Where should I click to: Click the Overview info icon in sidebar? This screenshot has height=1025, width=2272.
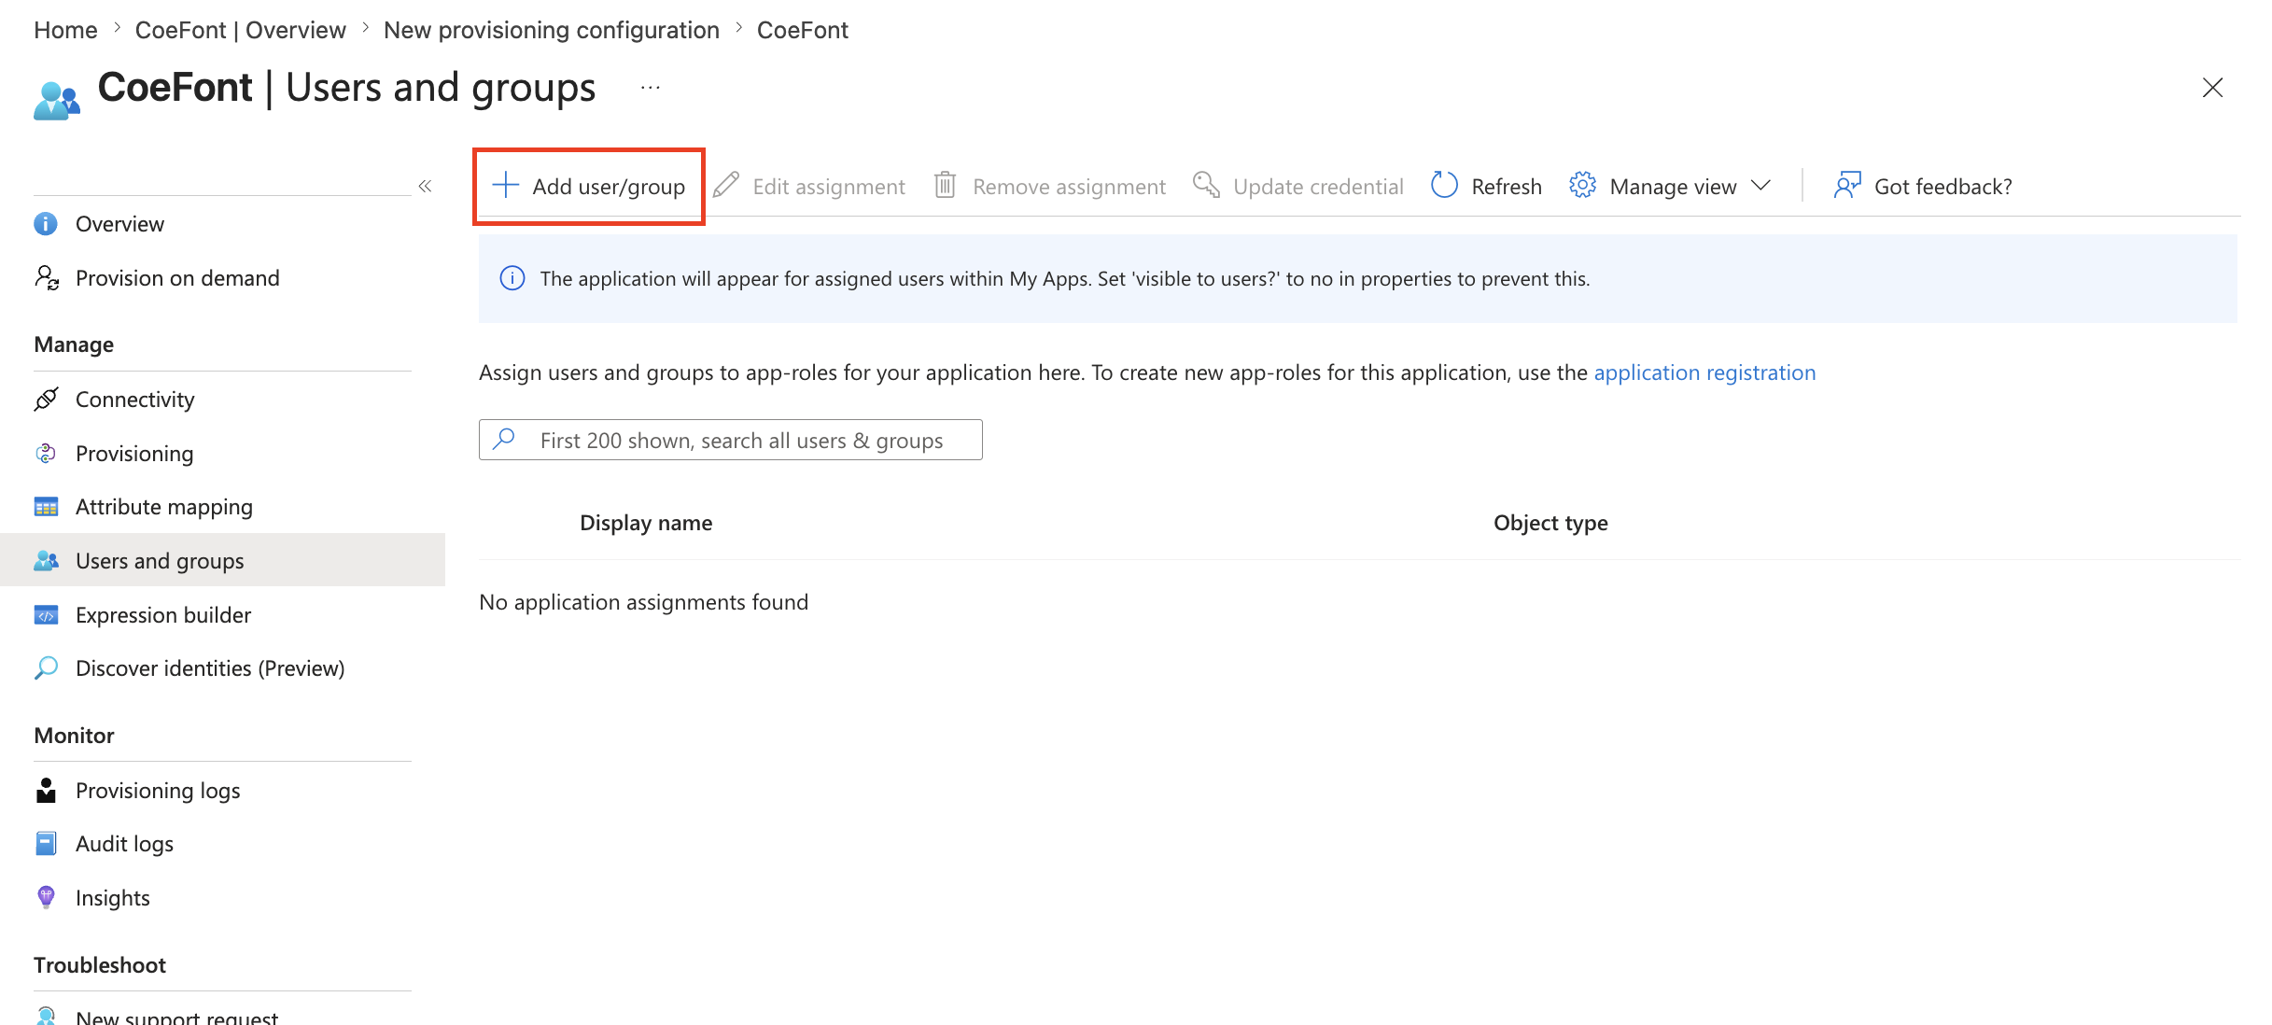(x=46, y=224)
